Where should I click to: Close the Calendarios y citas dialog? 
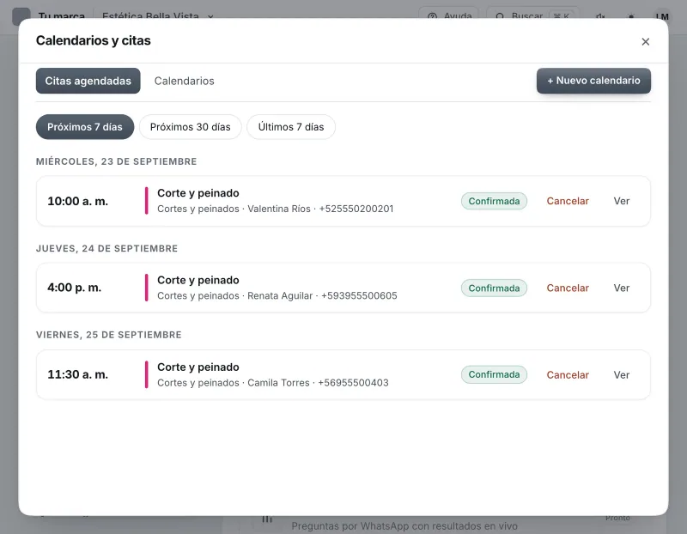[646, 41]
